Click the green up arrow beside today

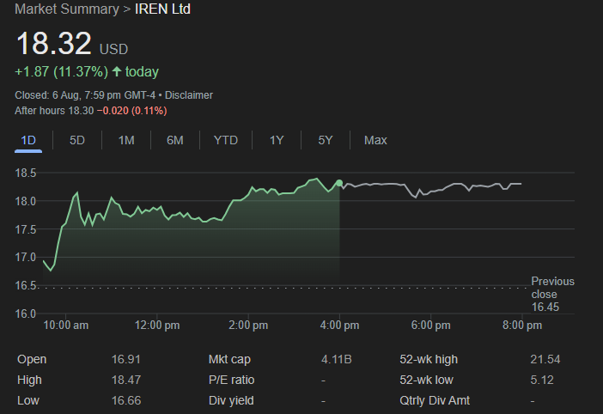116,72
